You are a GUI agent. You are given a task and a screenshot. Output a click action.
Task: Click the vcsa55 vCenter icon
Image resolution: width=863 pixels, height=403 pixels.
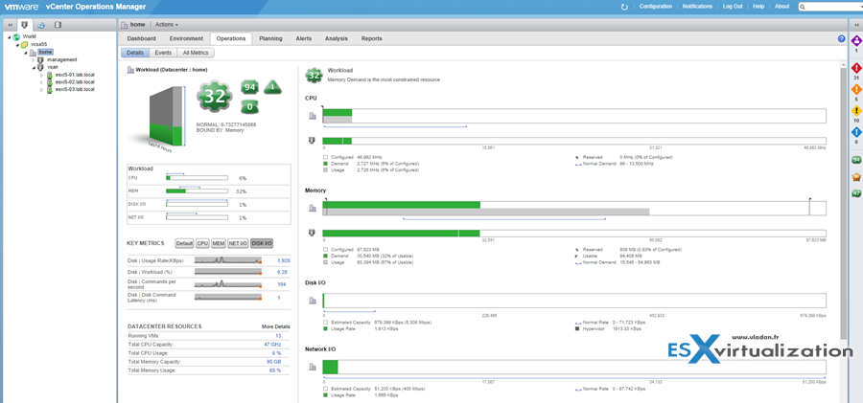coord(25,44)
